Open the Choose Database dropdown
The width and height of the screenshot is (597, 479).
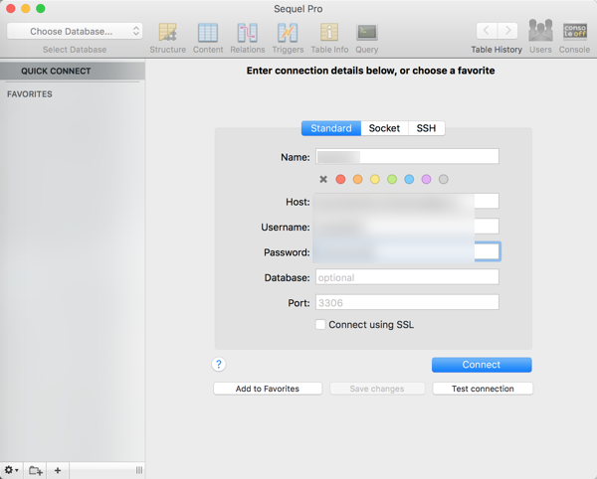click(75, 31)
